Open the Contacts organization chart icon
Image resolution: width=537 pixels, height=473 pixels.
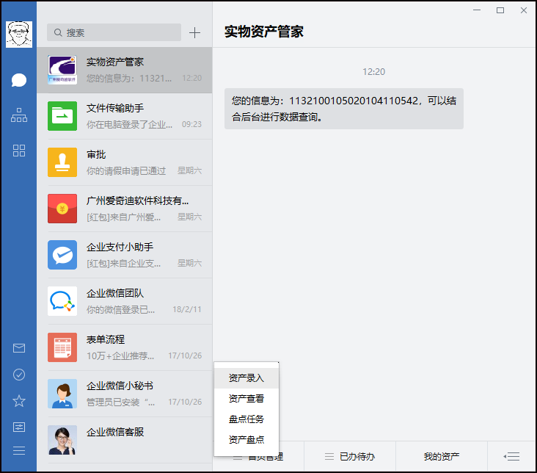coord(19,115)
